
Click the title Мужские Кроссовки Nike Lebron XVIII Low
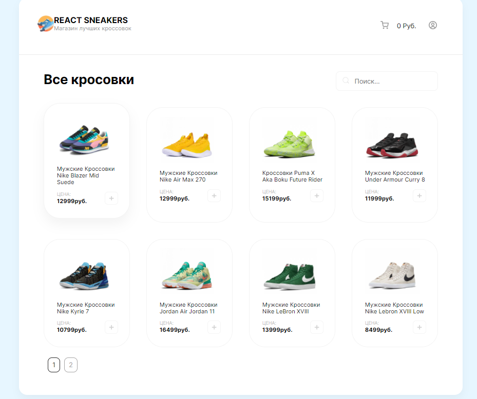click(394, 308)
